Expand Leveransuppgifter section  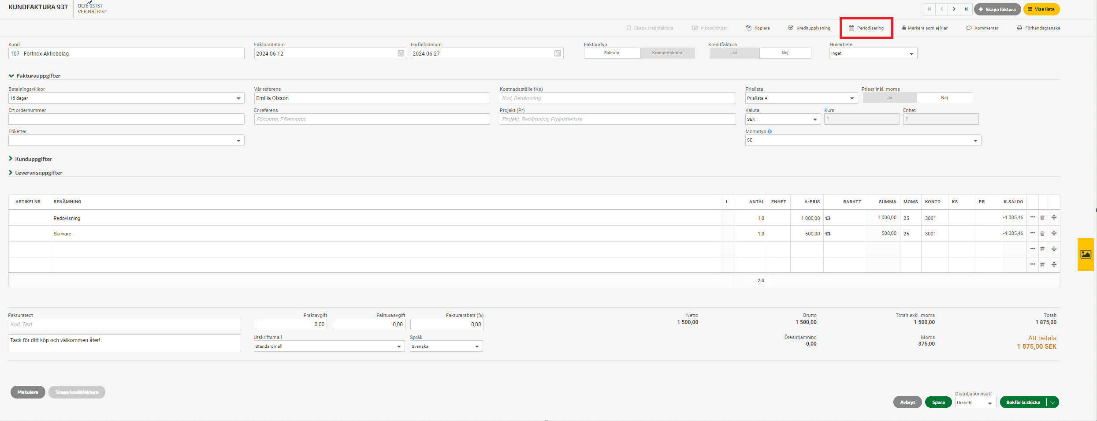tap(36, 172)
